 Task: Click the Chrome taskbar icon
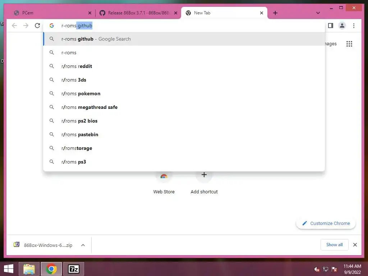pyautogui.click(x=51, y=269)
